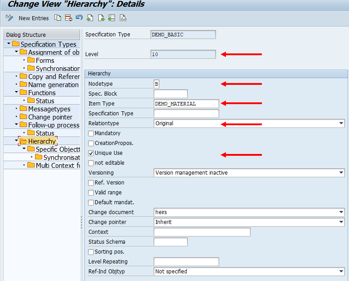Open the Versioning dropdown list
Screen dimensions: 349x281
point(341,172)
